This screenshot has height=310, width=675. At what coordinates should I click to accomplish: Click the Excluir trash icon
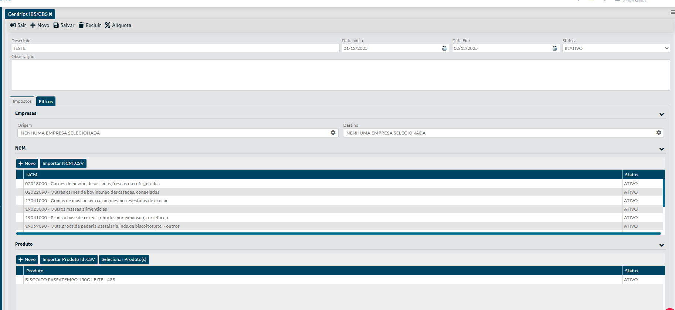(x=81, y=25)
